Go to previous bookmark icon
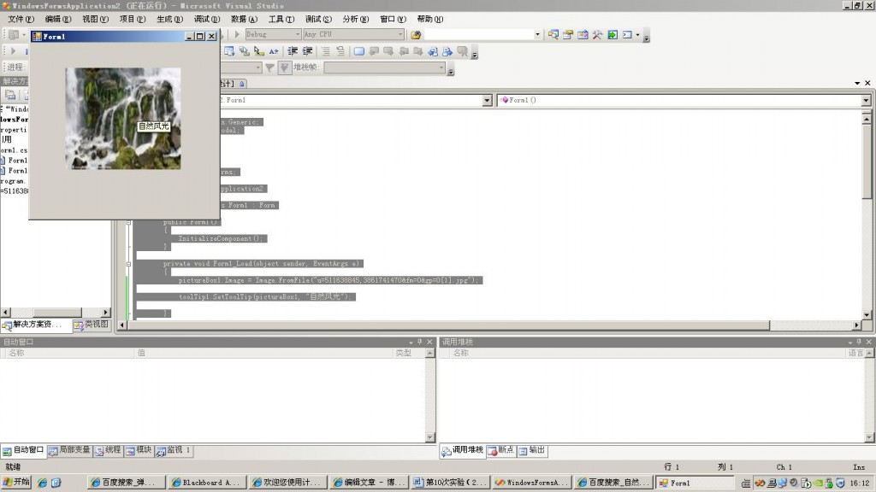 coord(374,51)
